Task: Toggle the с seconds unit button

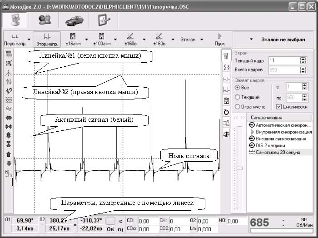Action: 120,221
